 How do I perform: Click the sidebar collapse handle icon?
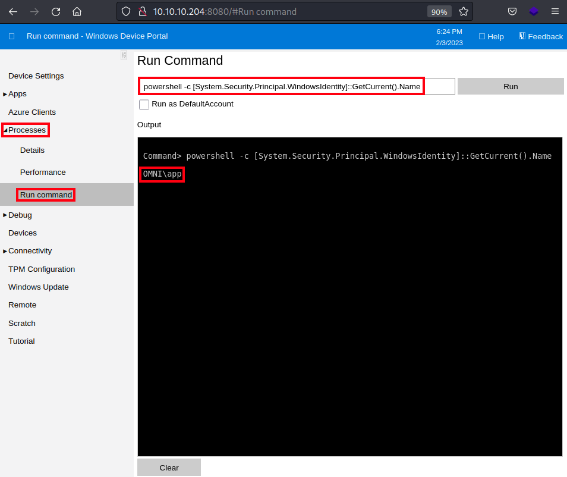tap(124, 55)
